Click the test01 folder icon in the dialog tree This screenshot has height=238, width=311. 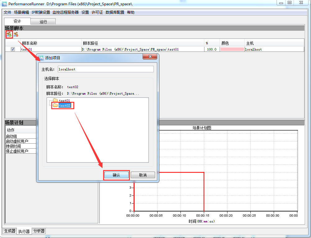point(55,100)
